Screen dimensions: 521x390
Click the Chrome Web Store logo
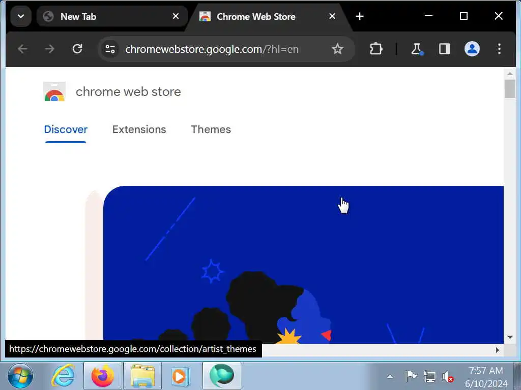coord(54,91)
